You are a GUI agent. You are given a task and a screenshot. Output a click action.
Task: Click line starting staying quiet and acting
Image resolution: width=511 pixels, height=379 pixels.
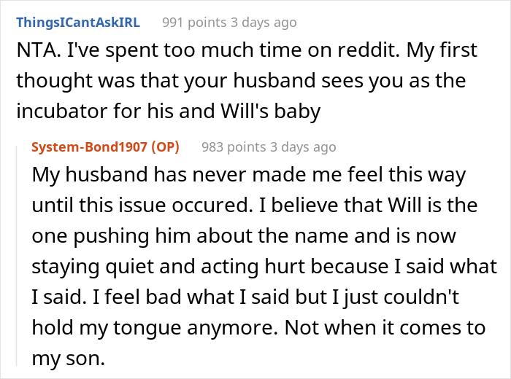pyautogui.click(x=264, y=267)
